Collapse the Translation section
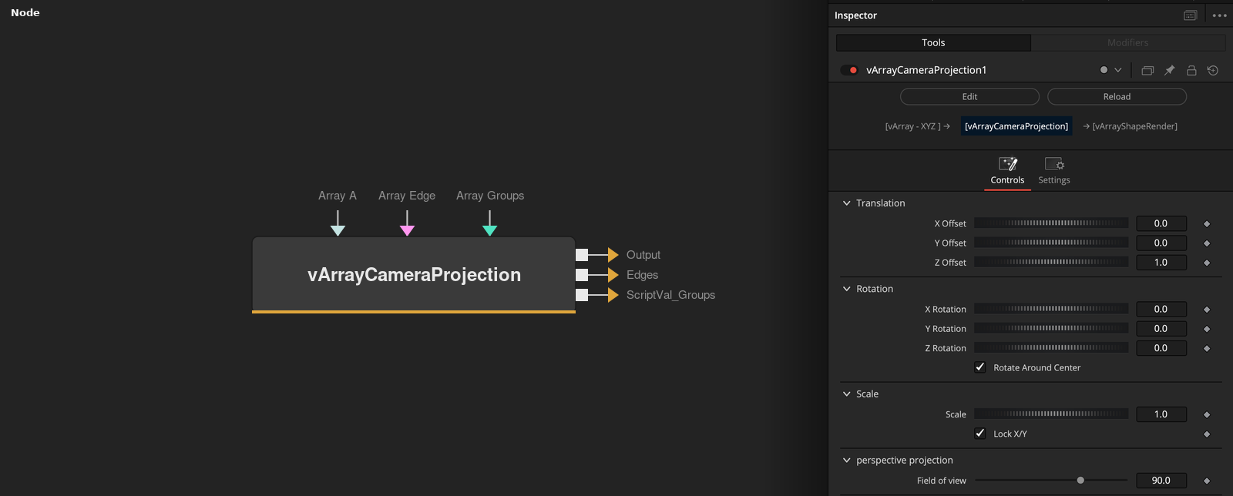 click(847, 203)
